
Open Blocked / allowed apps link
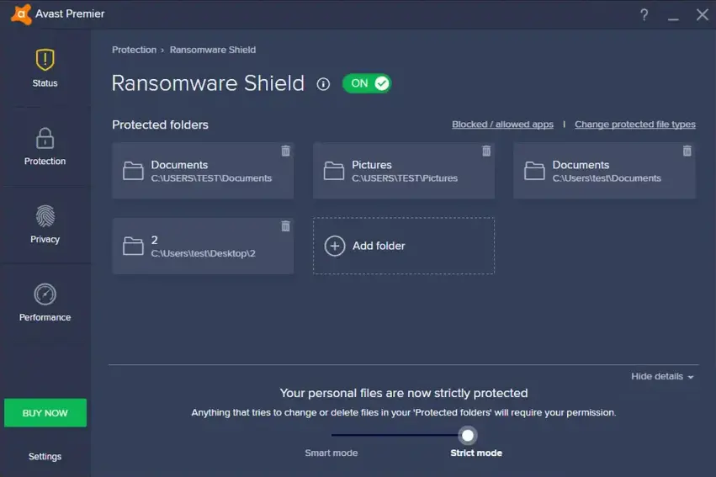coord(502,125)
